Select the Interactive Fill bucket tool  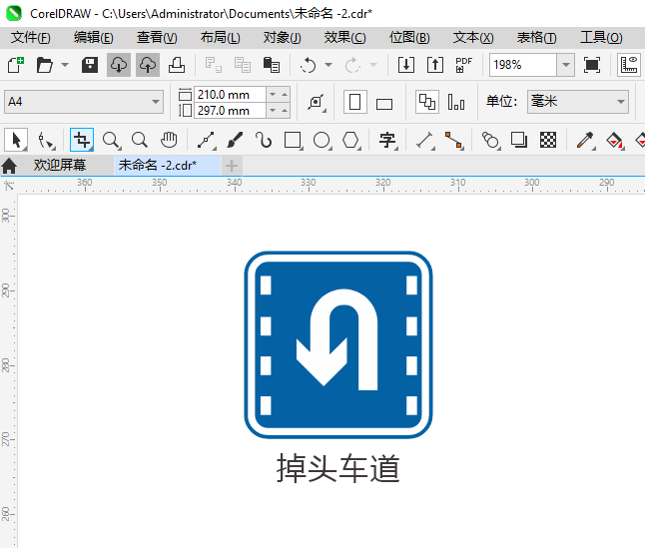tap(615, 140)
